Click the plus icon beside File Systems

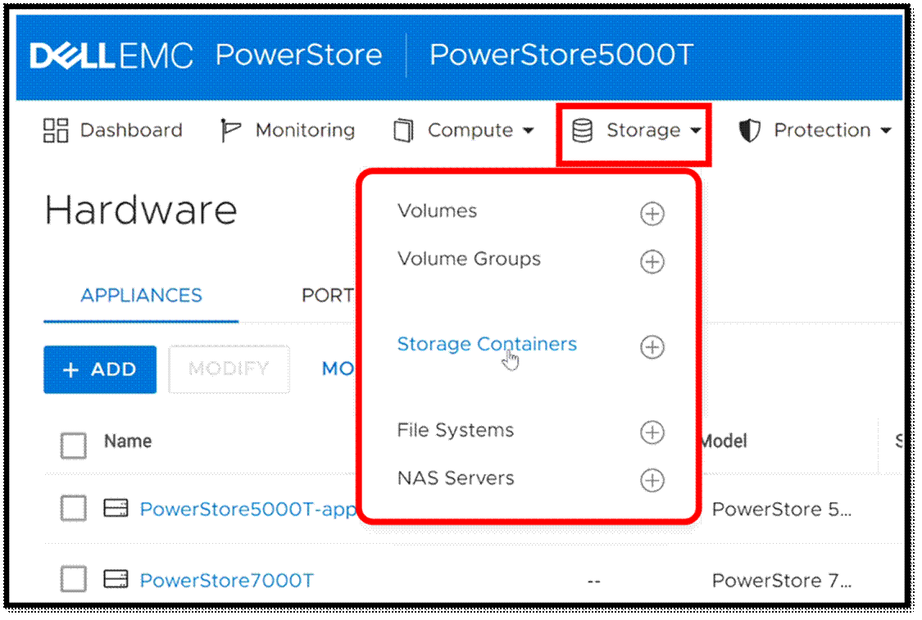coord(652,432)
